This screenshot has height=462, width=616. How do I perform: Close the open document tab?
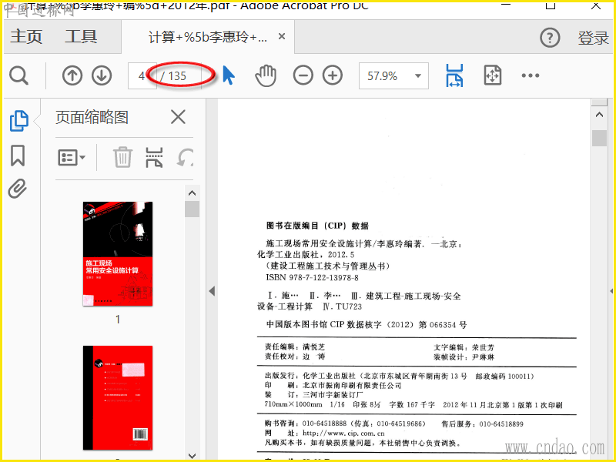tap(282, 36)
